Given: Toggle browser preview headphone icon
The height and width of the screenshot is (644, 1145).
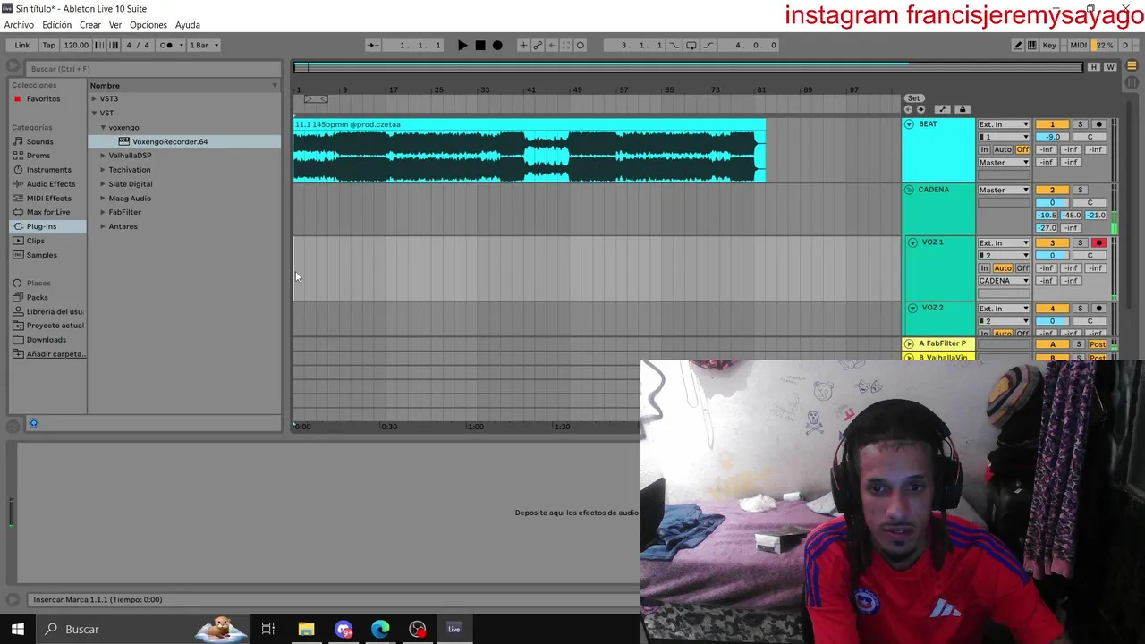Looking at the screenshot, I should [x=33, y=423].
